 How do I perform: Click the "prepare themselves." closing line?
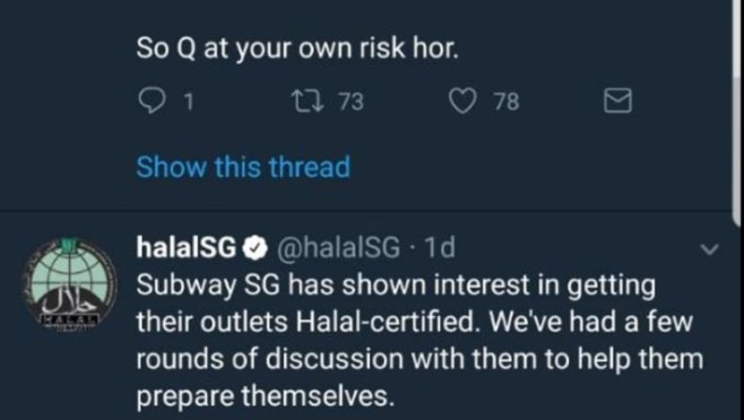(264, 395)
